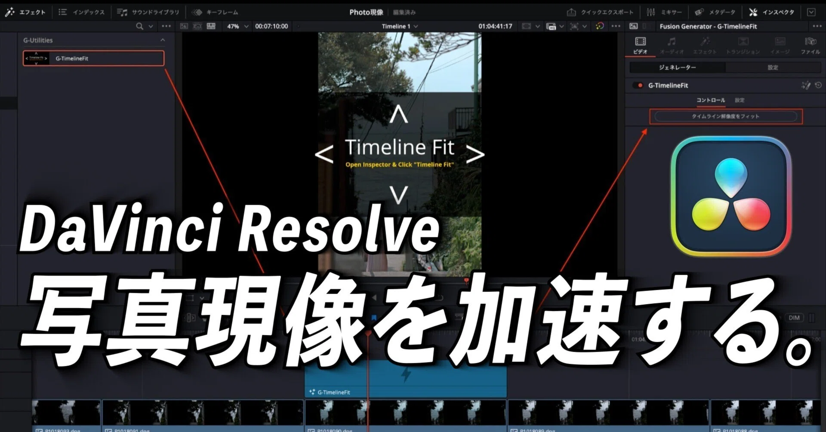Select G-TimelineFit in the G-Utilities list
826x432 pixels.
93,58
